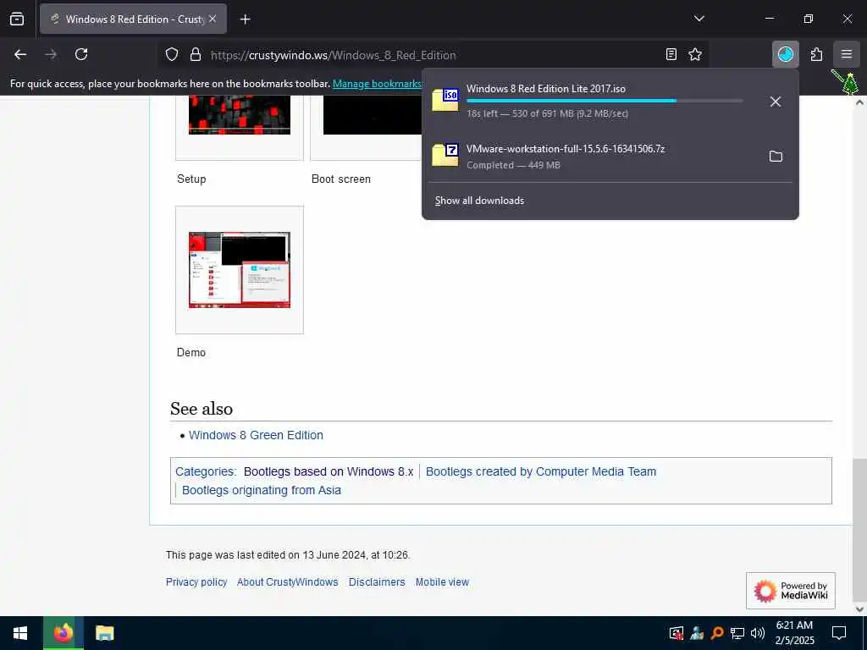Click the taskbar clock and date
The width and height of the screenshot is (867, 650).
click(x=794, y=633)
